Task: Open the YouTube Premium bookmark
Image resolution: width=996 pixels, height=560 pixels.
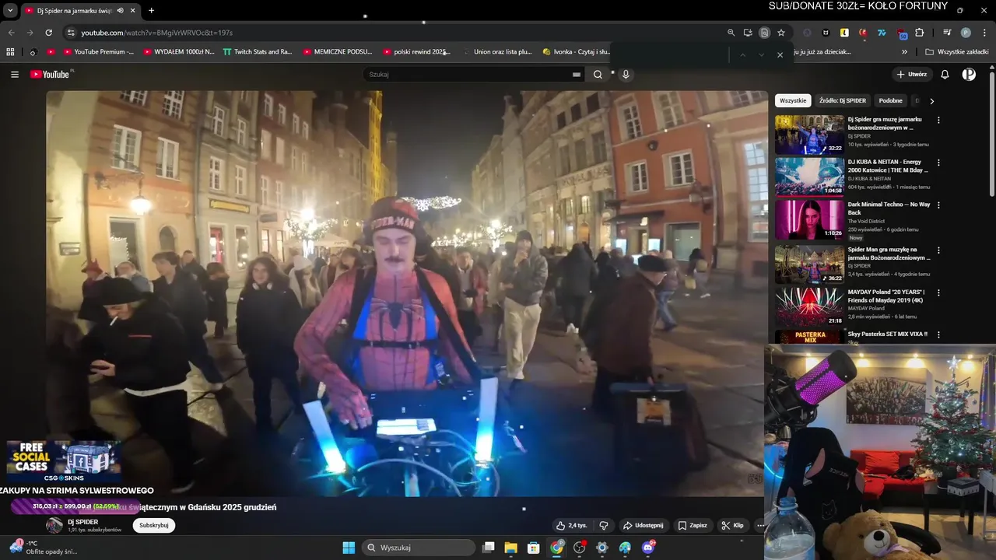Action: point(98,52)
